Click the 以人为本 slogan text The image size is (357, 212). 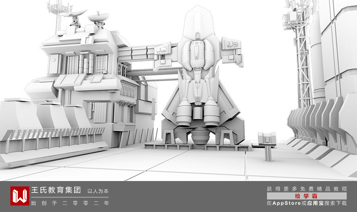98,191
